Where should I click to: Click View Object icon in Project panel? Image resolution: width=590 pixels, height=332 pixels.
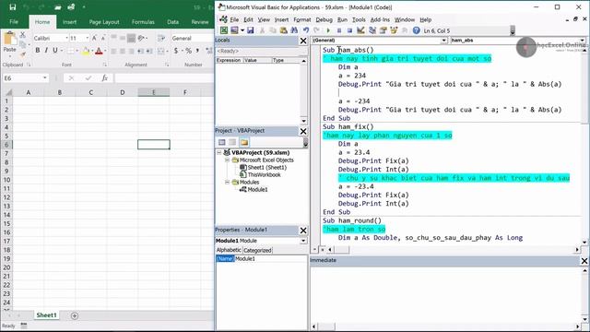pyautogui.click(x=232, y=142)
